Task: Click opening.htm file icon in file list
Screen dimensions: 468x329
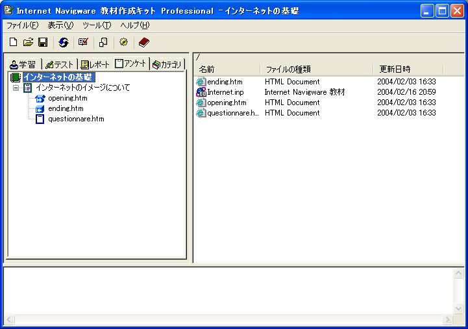Action: pyautogui.click(x=201, y=103)
